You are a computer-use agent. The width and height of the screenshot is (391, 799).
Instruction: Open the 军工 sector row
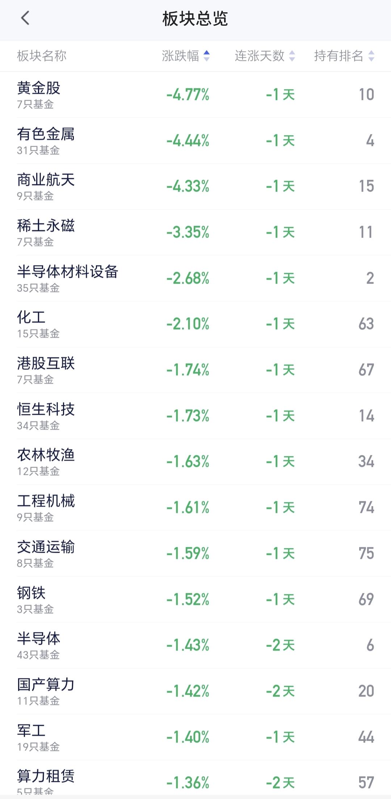click(x=195, y=737)
